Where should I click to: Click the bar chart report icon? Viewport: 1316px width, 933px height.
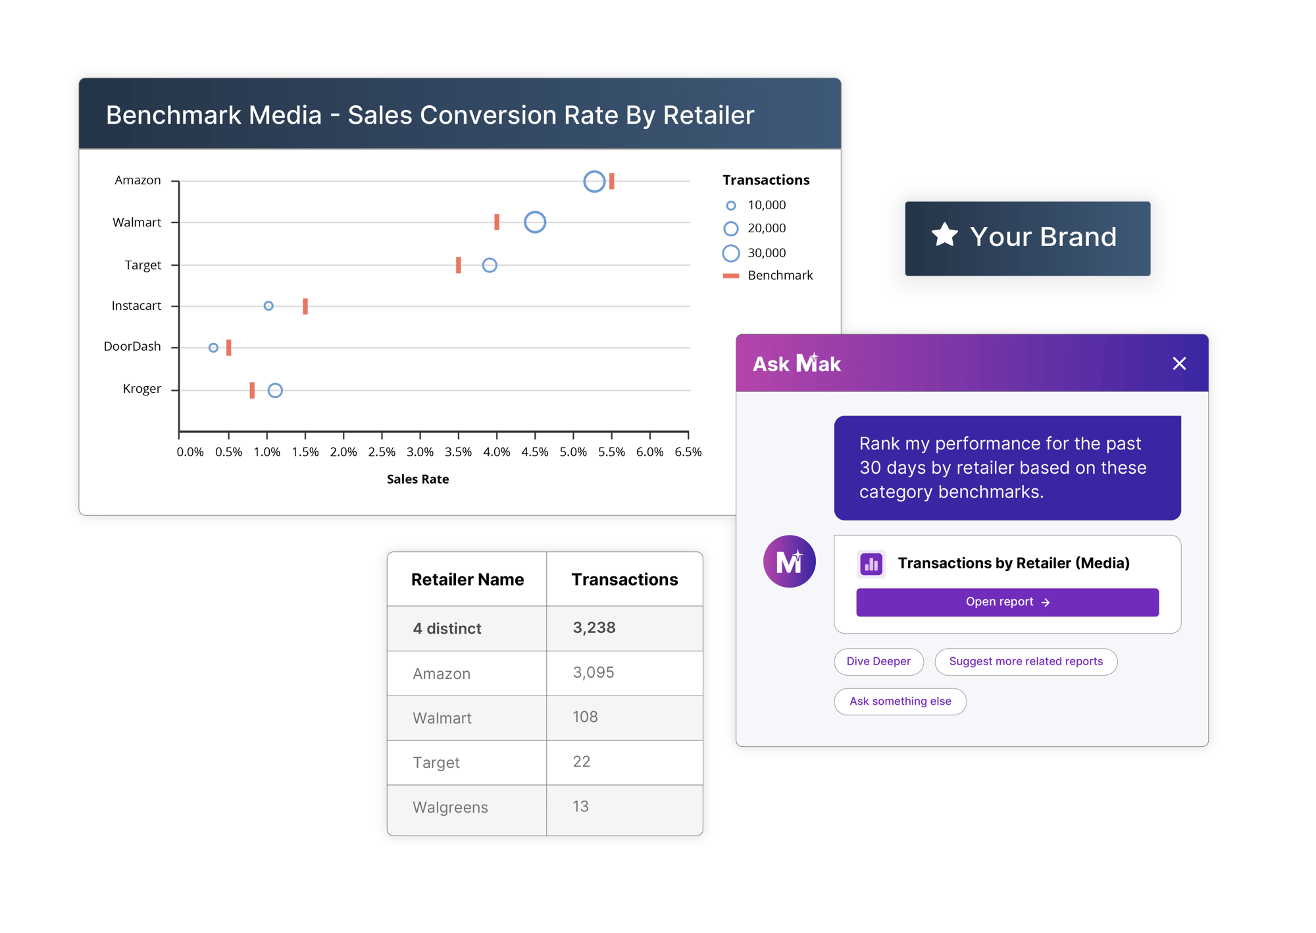tap(871, 564)
